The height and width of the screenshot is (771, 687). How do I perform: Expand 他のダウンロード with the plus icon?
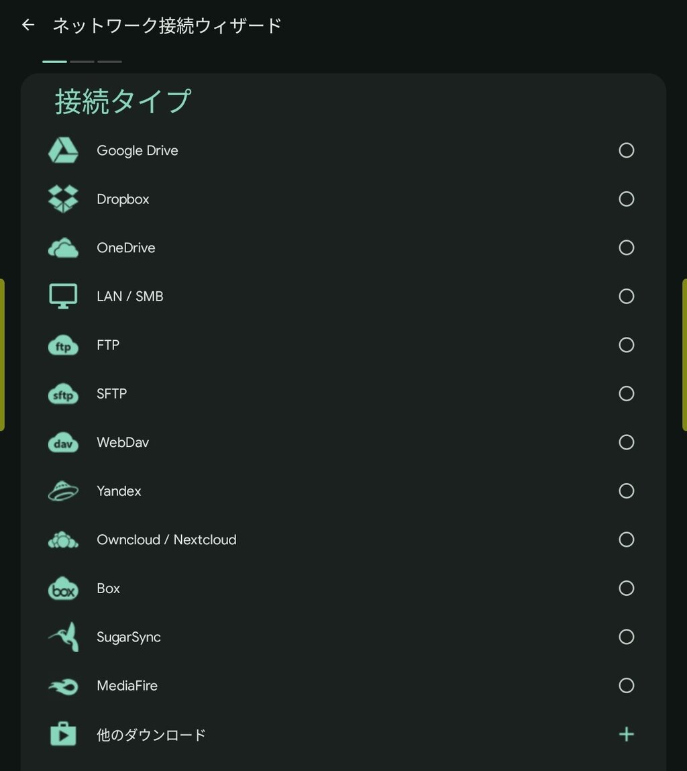coord(626,735)
